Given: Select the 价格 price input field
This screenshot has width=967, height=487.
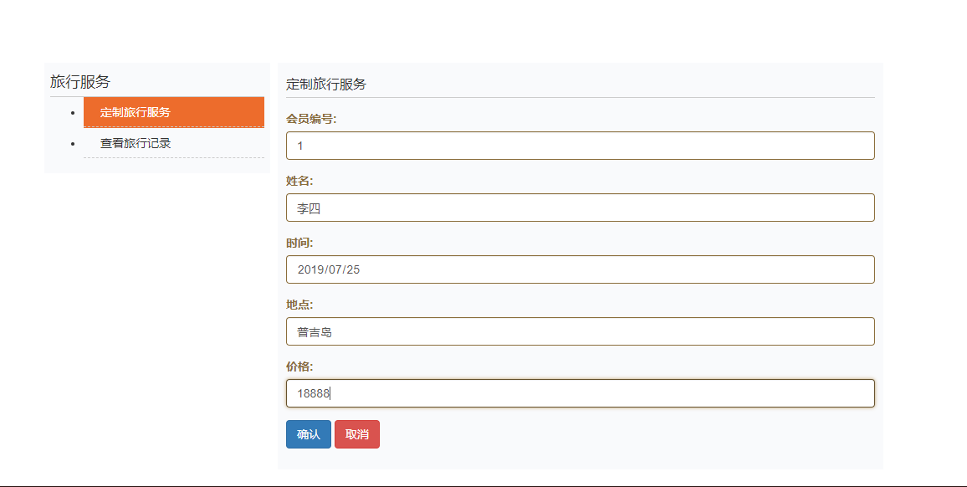Looking at the screenshot, I should [x=581, y=392].
